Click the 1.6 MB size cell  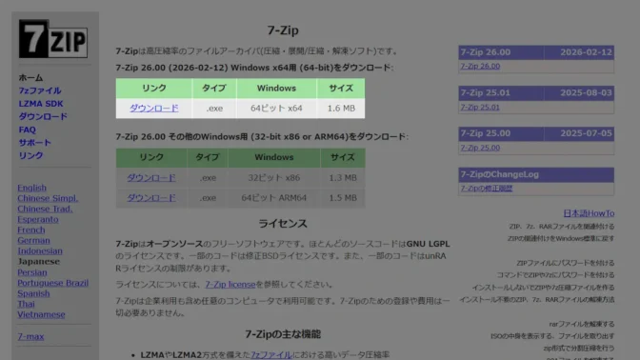tap(341, 109)
